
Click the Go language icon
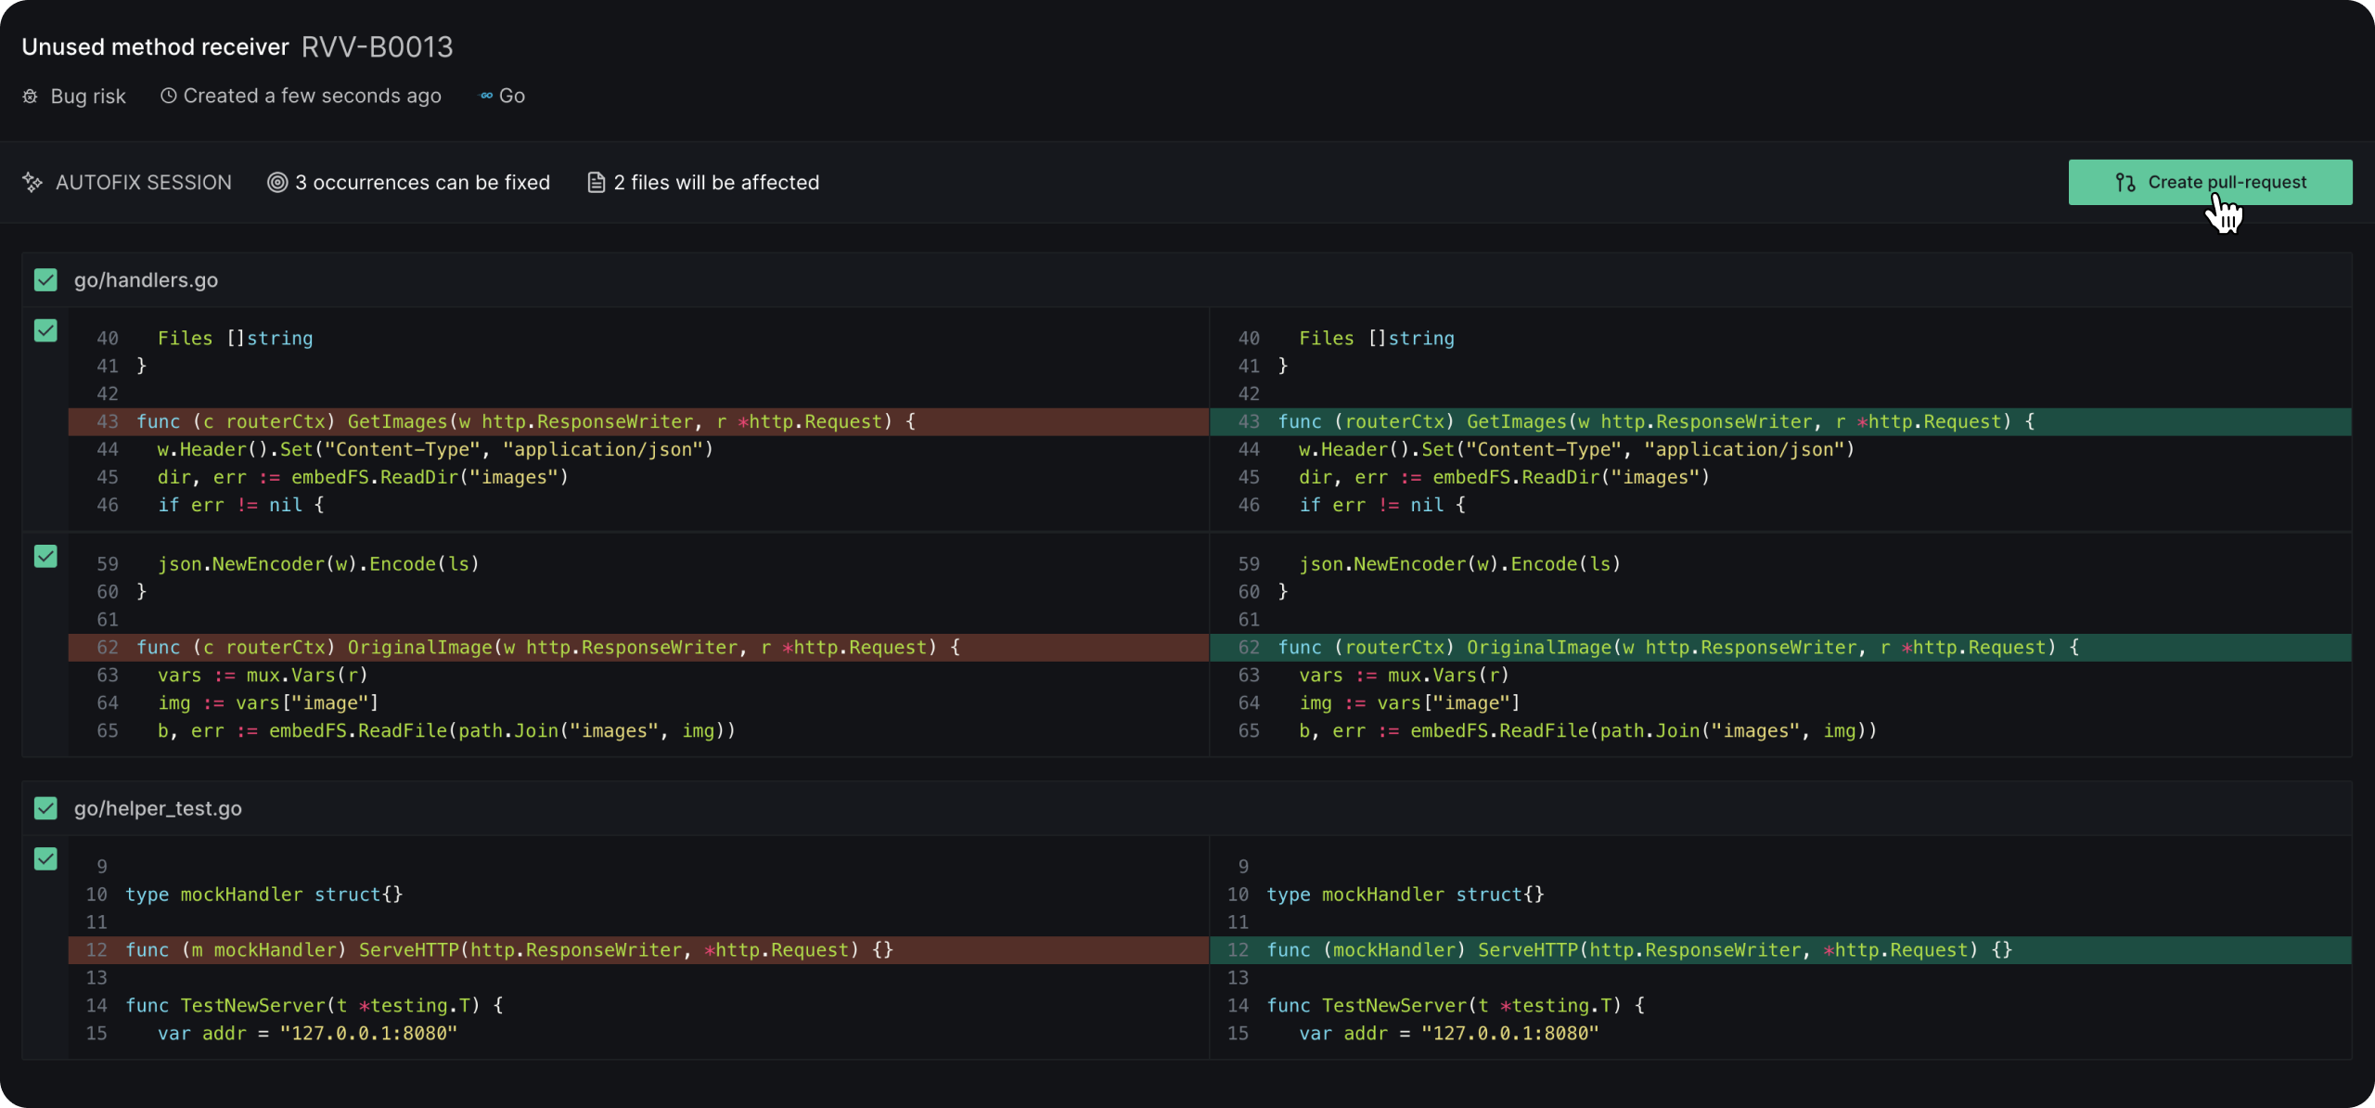486,96
